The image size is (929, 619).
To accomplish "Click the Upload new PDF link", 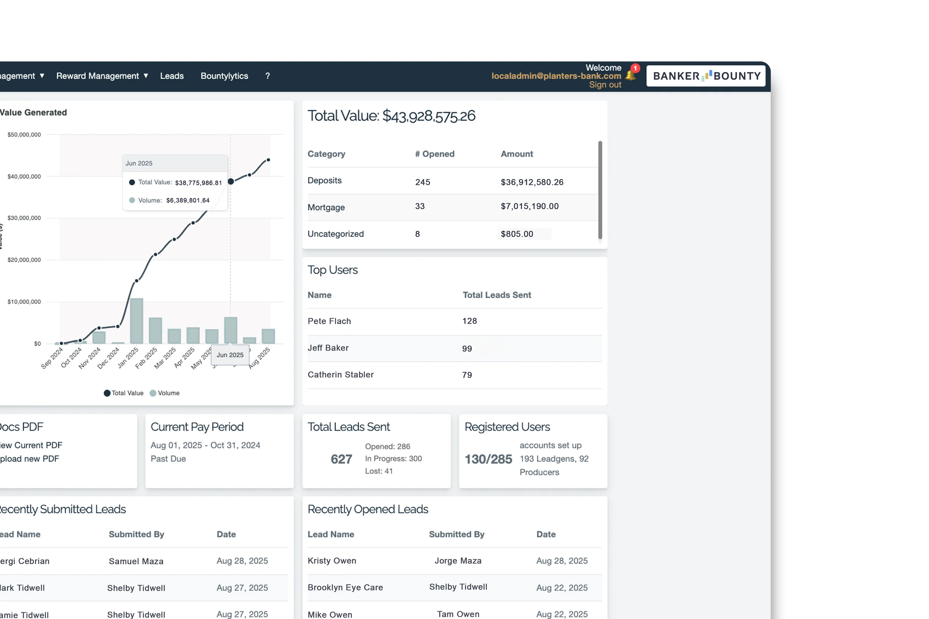I will [x=30, y=459].
